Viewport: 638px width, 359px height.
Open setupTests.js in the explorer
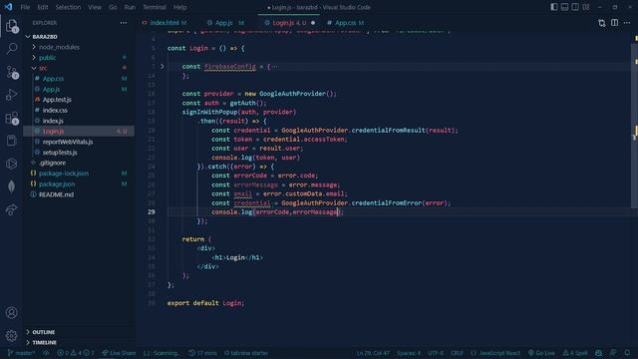[x=60, y=153]
